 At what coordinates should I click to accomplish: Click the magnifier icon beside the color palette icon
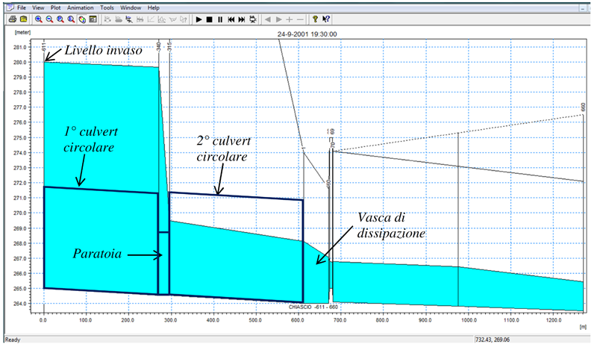click(71, 19)
